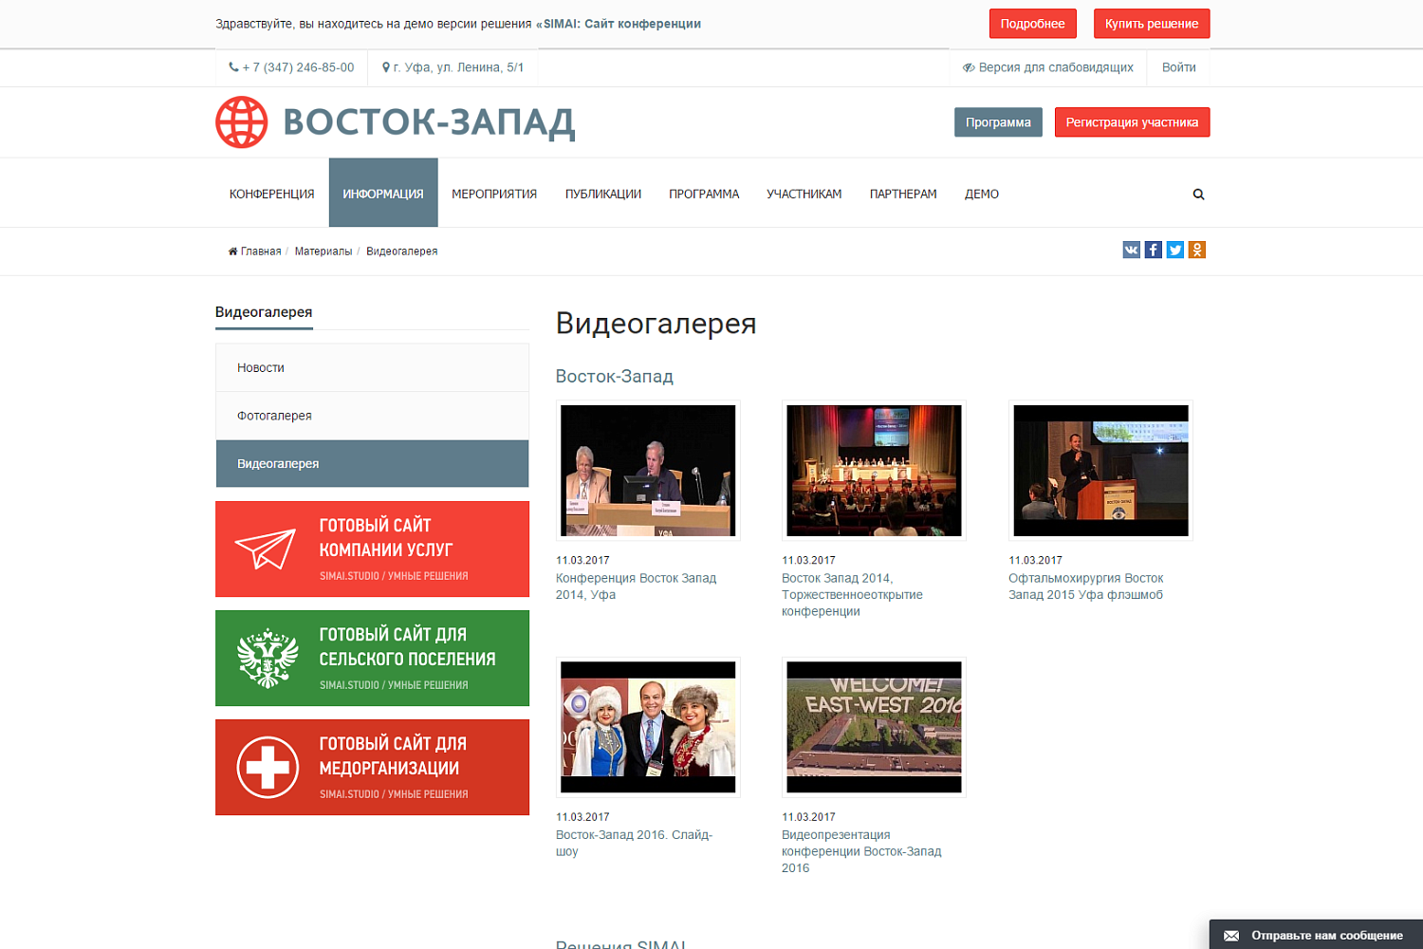Open Офтальмохирургия Восток Запад 2015 video link
The width and height of the screenshot is (1423, 949).
pos(1085,586)
